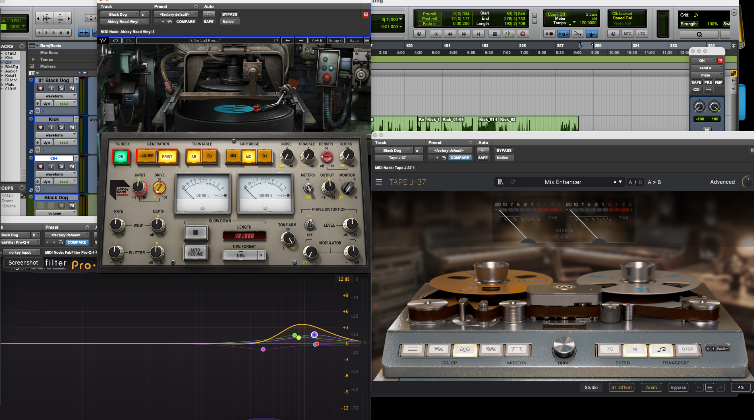Image resolution: width=754 pixels, height=420 pixels.
Task: Click Undo arrow in Abbey Road Vinyl toolbar
Action: [115, 40]
